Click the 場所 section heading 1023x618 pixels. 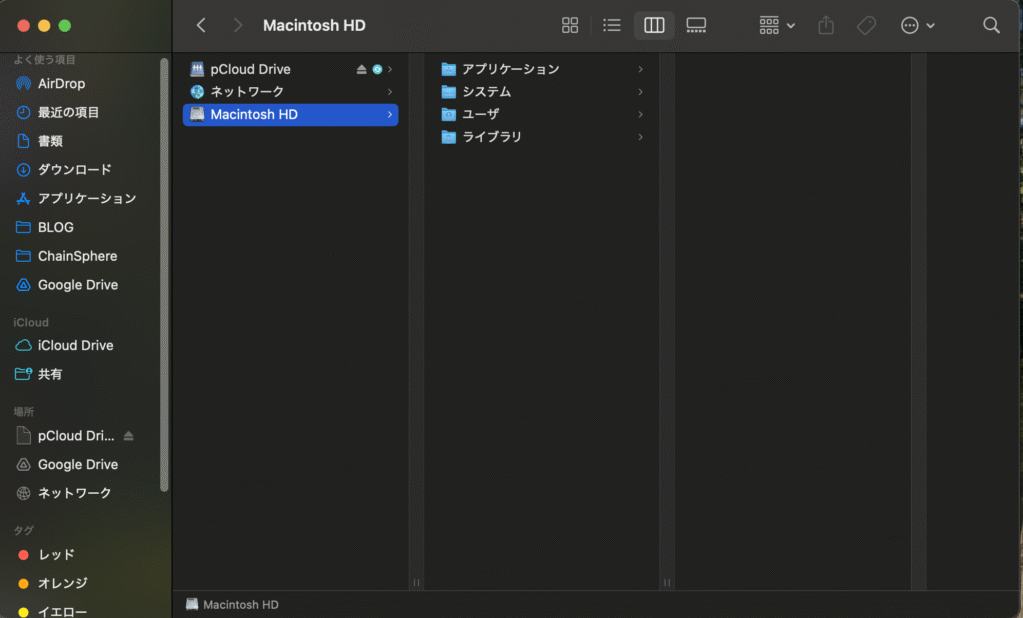click(x=24, y=412)
